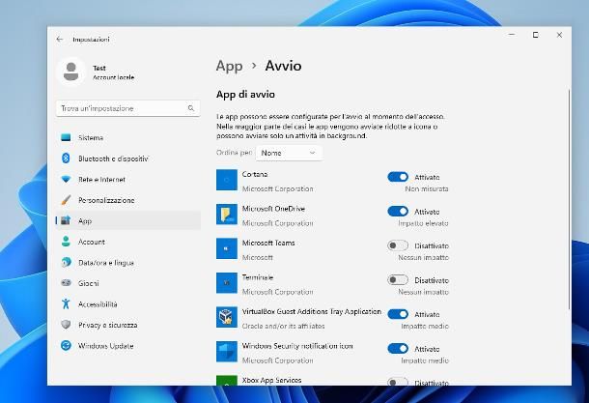Open Privacy e sicurezza settings
The width and height of the screenshot is (589, 403).
(x=128, y=325)
